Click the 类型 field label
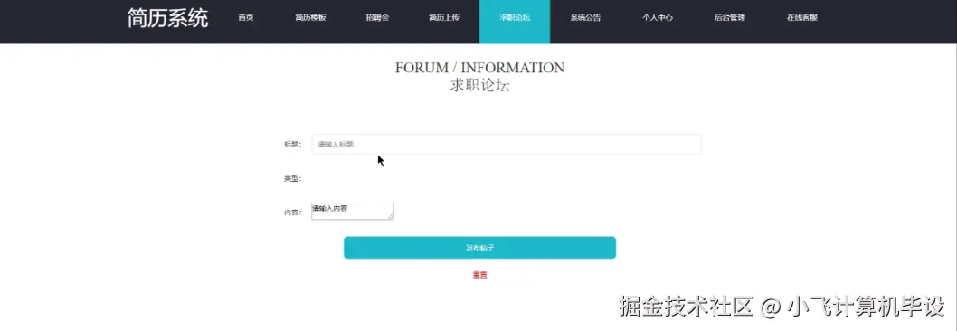The width and height of the screenshot is (957, 331). pyautogui.click(x=292, y=179)
